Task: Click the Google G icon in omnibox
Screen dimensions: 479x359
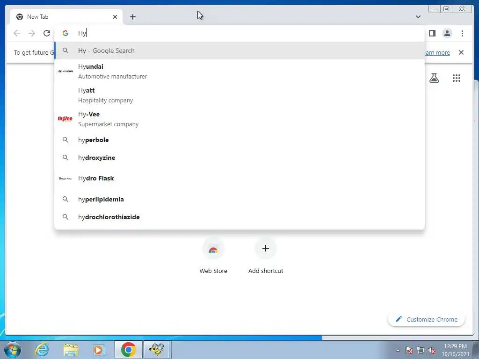Action: click(65, 33)
